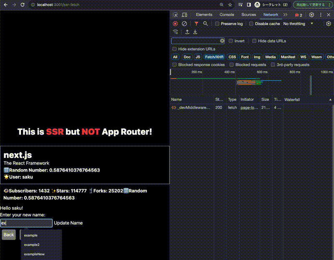334x260 pixels.
Task: Select the Network tab
Action: tap(271, 15)
